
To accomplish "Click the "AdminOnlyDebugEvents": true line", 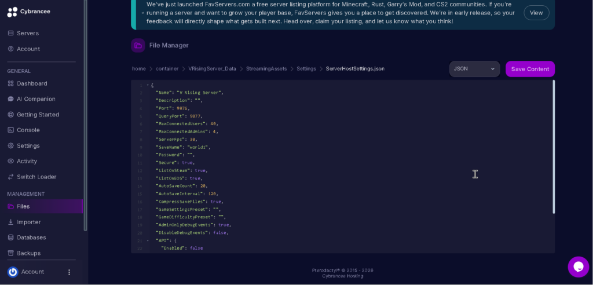I will 193,225.
